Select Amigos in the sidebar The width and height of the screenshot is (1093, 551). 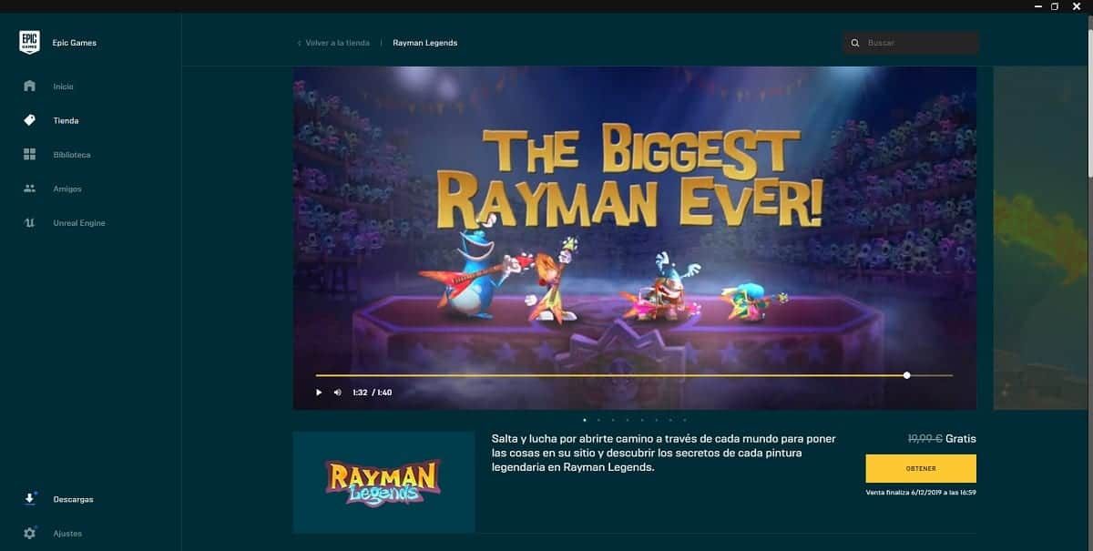(x=67, y=189)
